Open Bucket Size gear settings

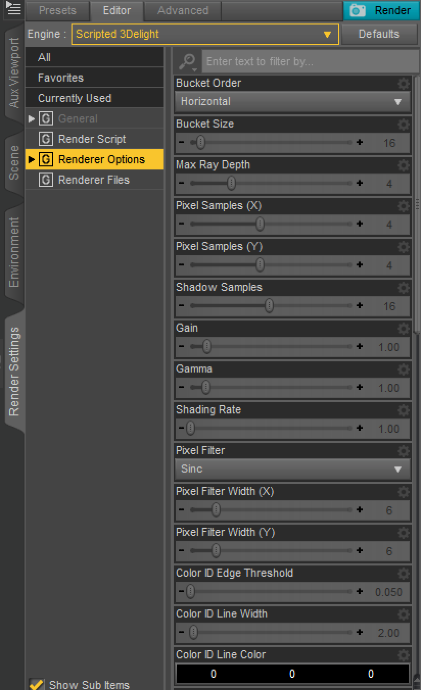pos(404,124)
